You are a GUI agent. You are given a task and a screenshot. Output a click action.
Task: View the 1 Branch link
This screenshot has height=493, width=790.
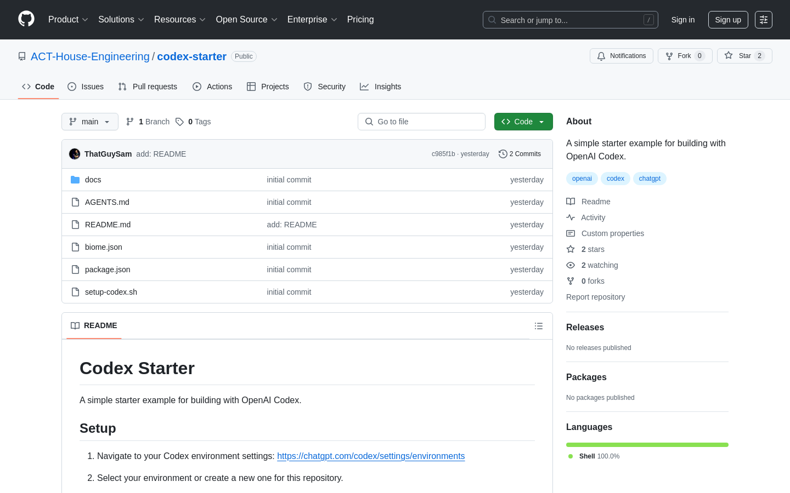tap(148, 122)
